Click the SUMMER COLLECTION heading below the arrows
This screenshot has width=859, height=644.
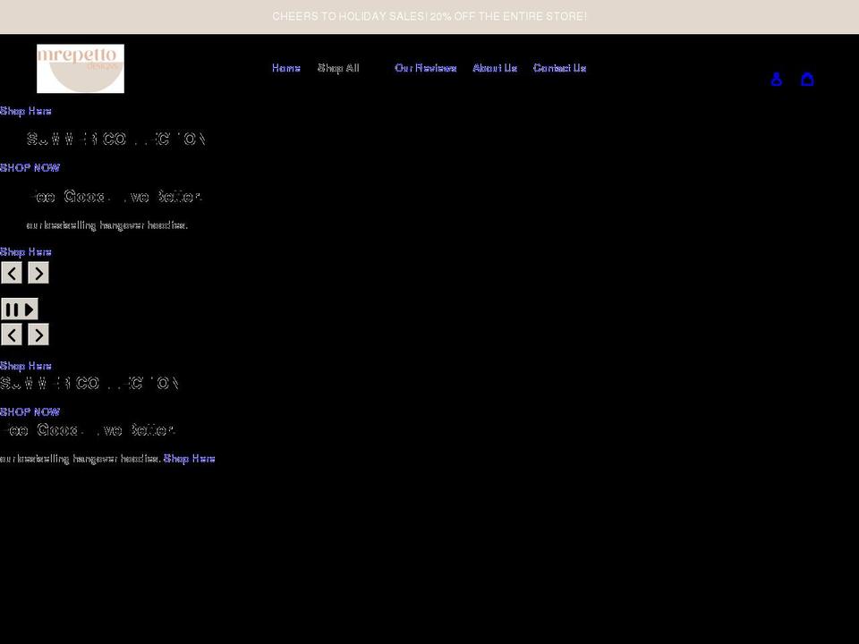coord(89,384)
